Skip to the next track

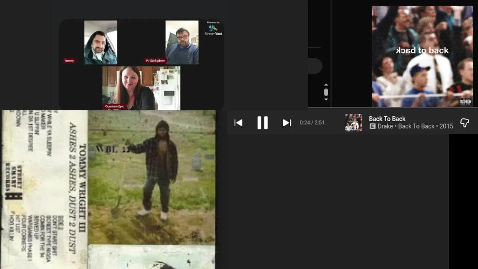tap(287, 123)
